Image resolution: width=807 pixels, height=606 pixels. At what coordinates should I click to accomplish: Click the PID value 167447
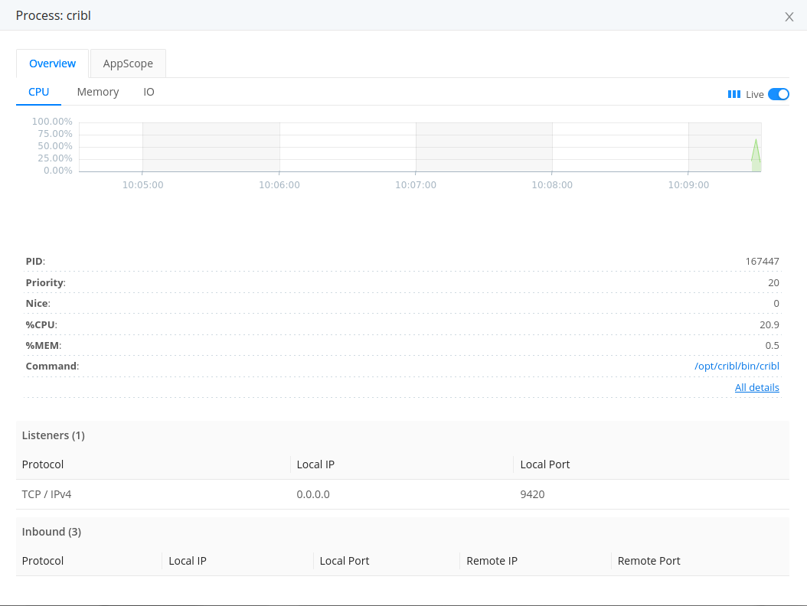[763, 261]
